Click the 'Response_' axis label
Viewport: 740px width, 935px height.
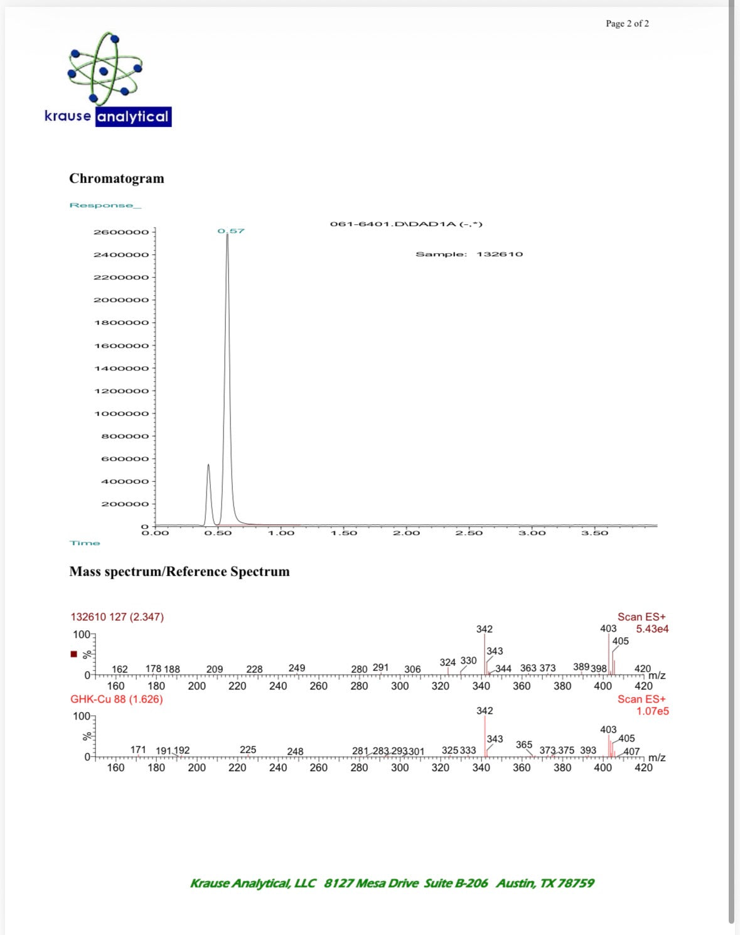(105, 205)
